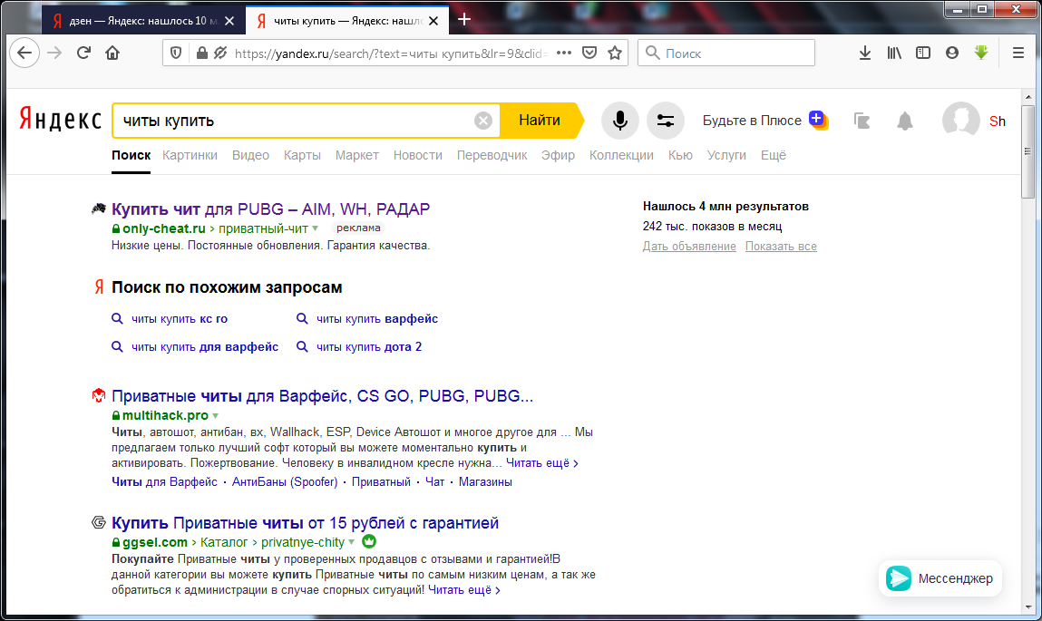
Task: Close the 'дзен — Яндекс' tab
Action: (229, 21)
